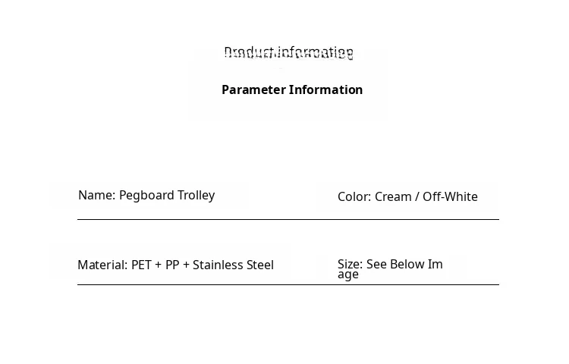Click the wrapped 'age' text fragment

point(348,275)
